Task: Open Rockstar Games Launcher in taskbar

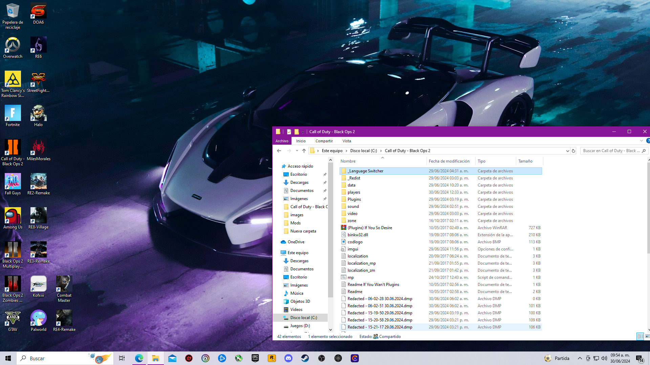Action: (x=272, y=358)
